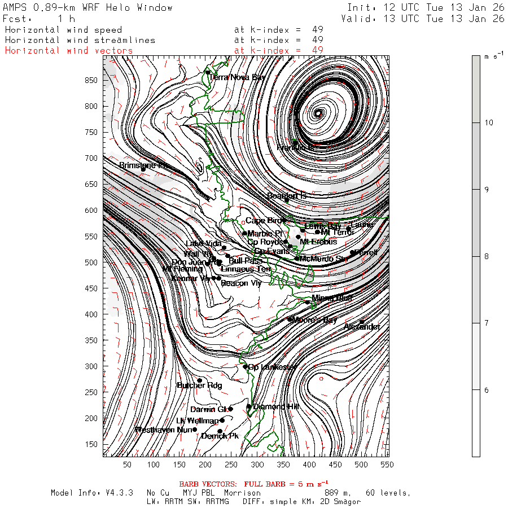Click the Butcher Rdg label

click(x=200, y=385)
